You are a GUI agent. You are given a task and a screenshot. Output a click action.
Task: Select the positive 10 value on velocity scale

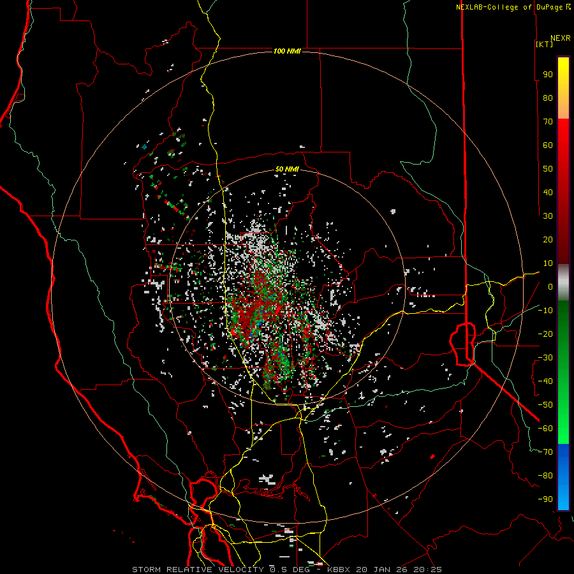548,263
